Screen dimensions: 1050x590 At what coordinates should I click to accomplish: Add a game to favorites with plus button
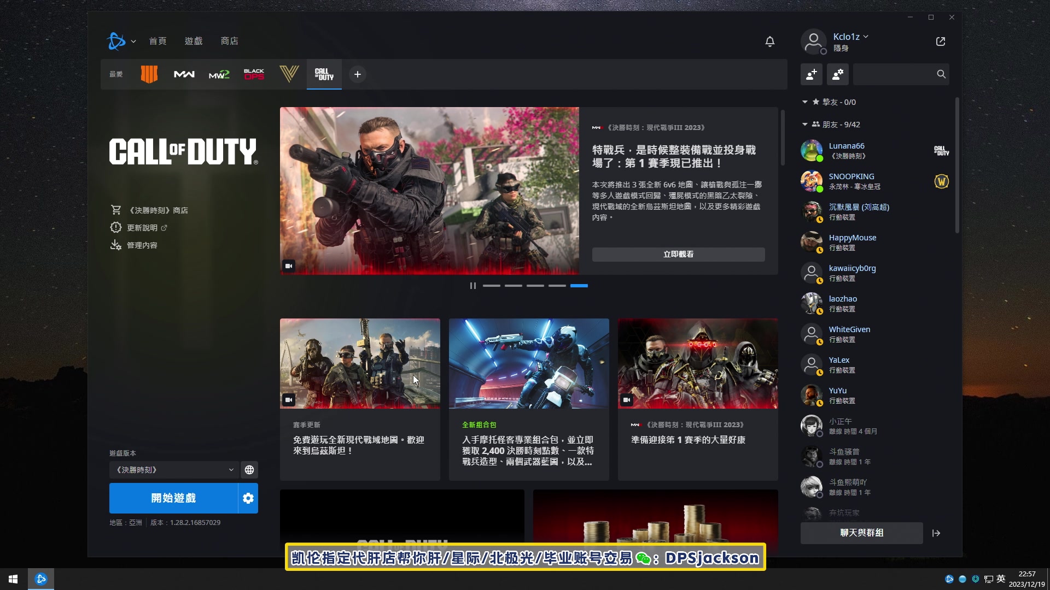click(x=358, y=74)
